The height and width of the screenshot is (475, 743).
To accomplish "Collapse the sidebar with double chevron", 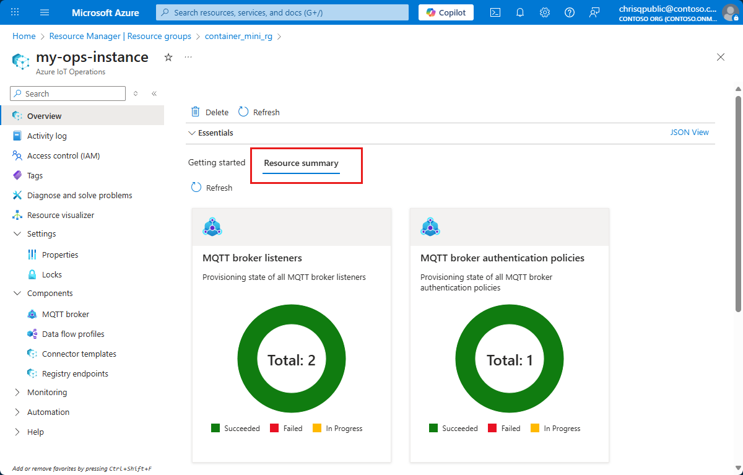I will click(154, 94).
